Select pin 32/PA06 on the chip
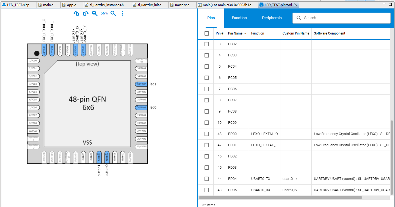This screenshot has width=395, height=207. 141,92
